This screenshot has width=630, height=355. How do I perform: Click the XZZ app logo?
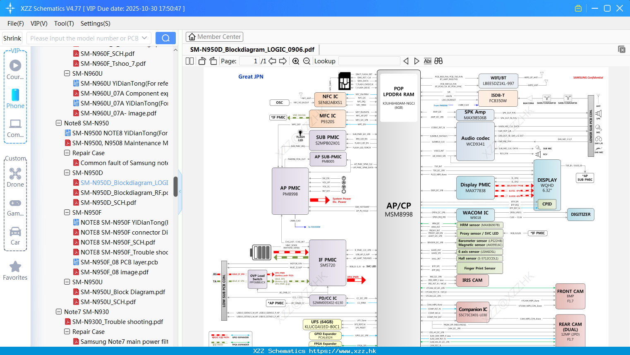pos(10,8)
